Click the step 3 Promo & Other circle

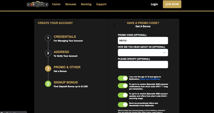[48, 69]
